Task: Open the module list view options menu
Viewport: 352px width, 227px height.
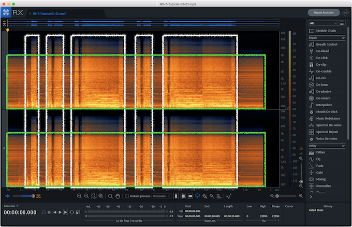Action: 342,23
